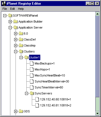Select the SOFTWARE\iPlanet label

click(x=25, y=16)
